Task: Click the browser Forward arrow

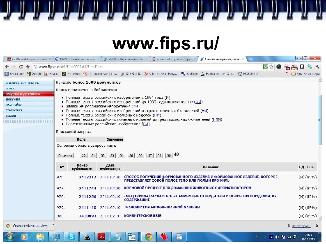Action: [x=14, y=67]
